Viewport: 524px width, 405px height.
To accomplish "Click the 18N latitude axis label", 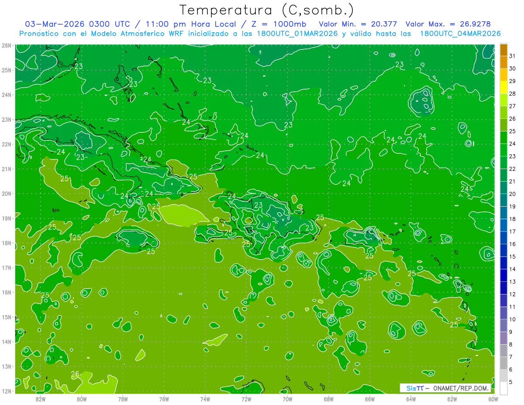I will pos(6,243).
